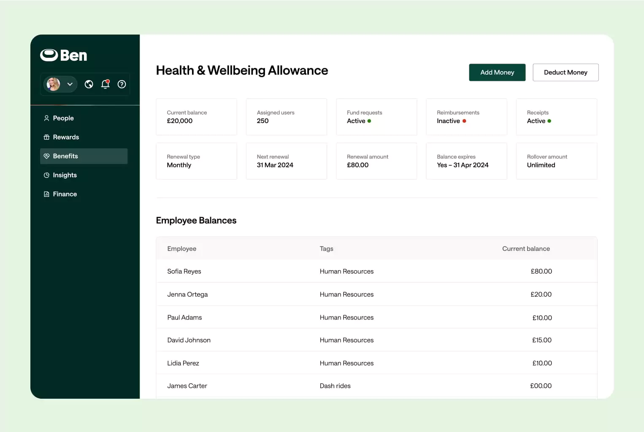Click the help question mark icon

tap(122, 84)
